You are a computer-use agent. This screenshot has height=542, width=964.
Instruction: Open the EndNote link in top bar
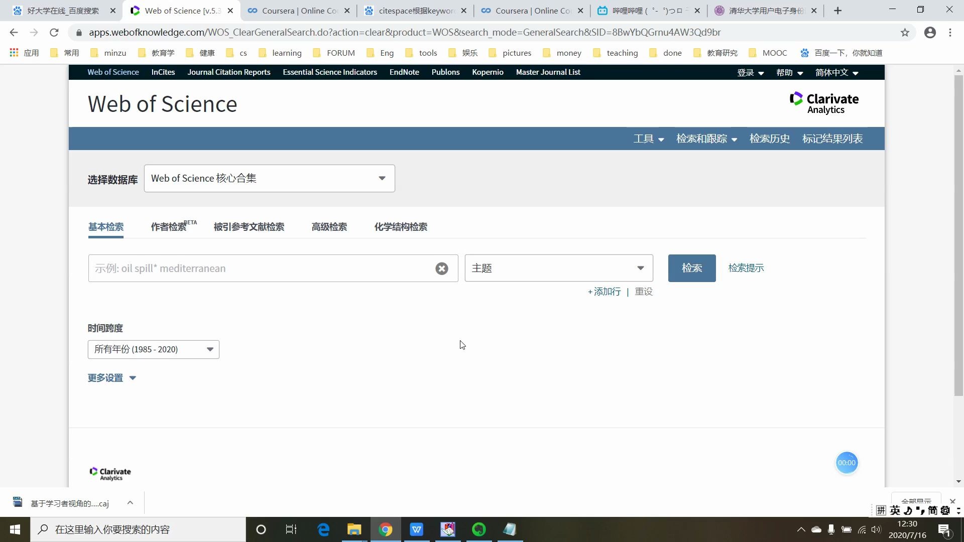pyautogui.click(x=404, y=72)
